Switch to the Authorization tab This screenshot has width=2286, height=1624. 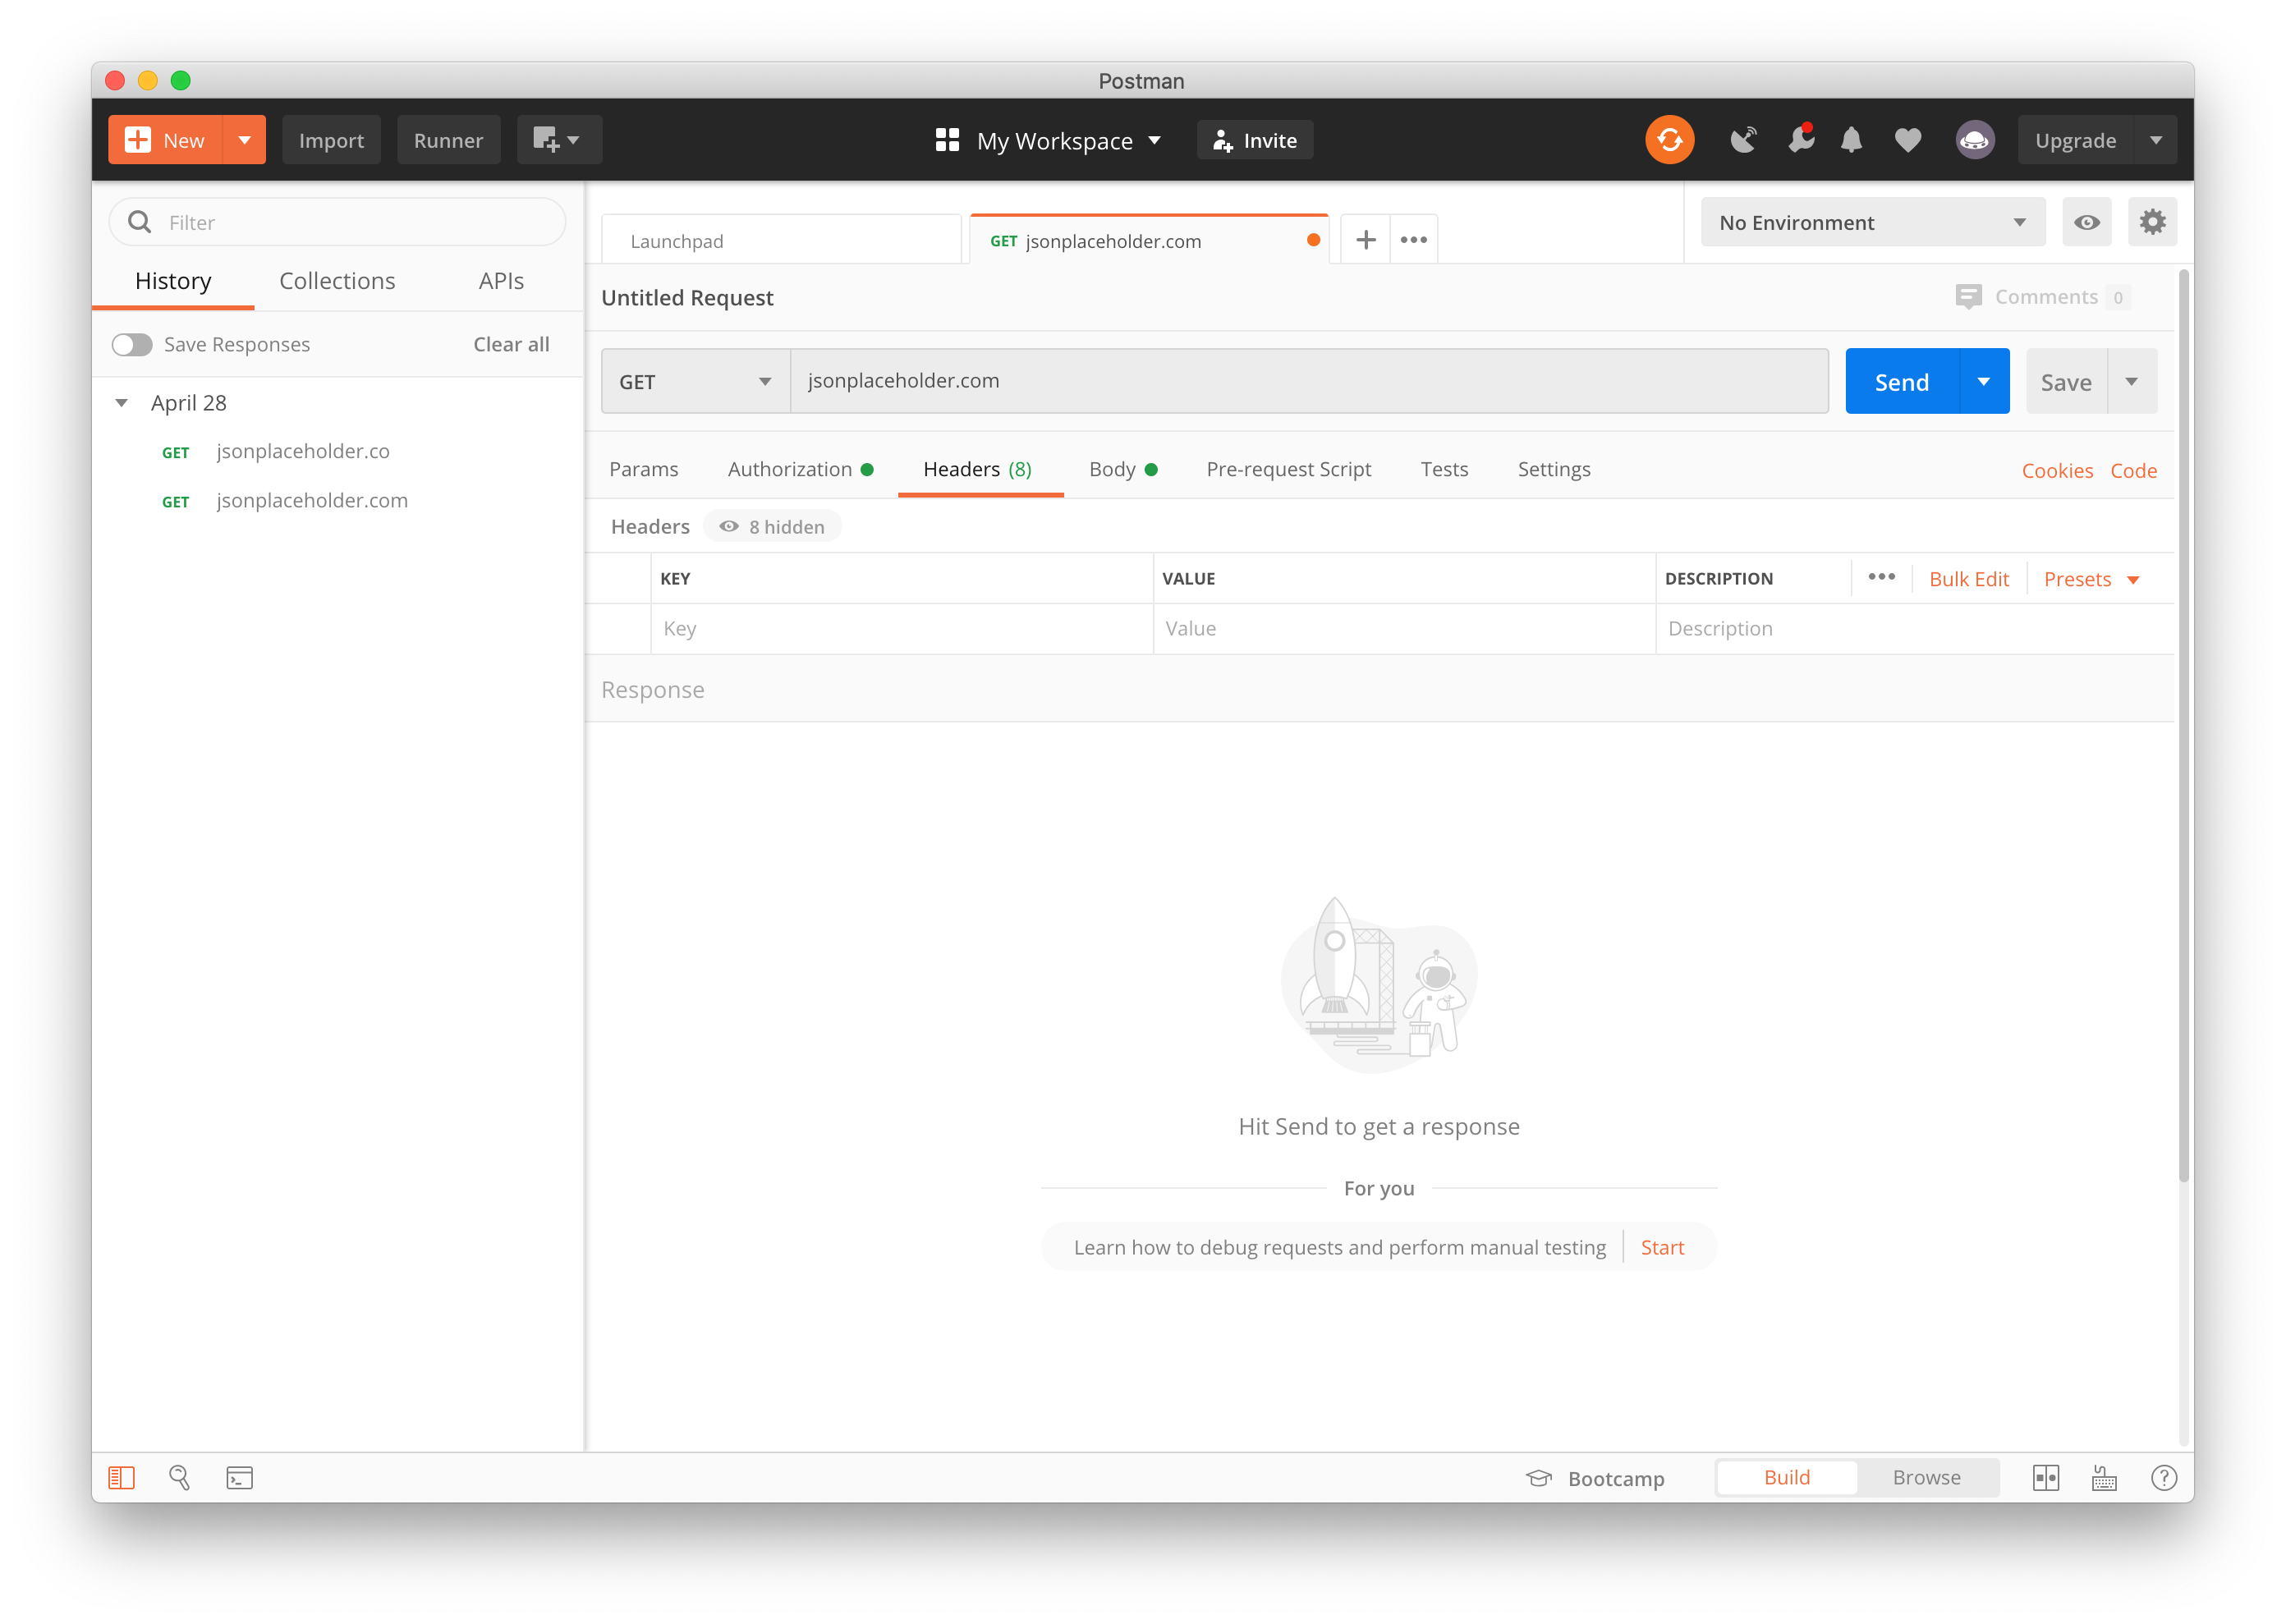[789, 470]
